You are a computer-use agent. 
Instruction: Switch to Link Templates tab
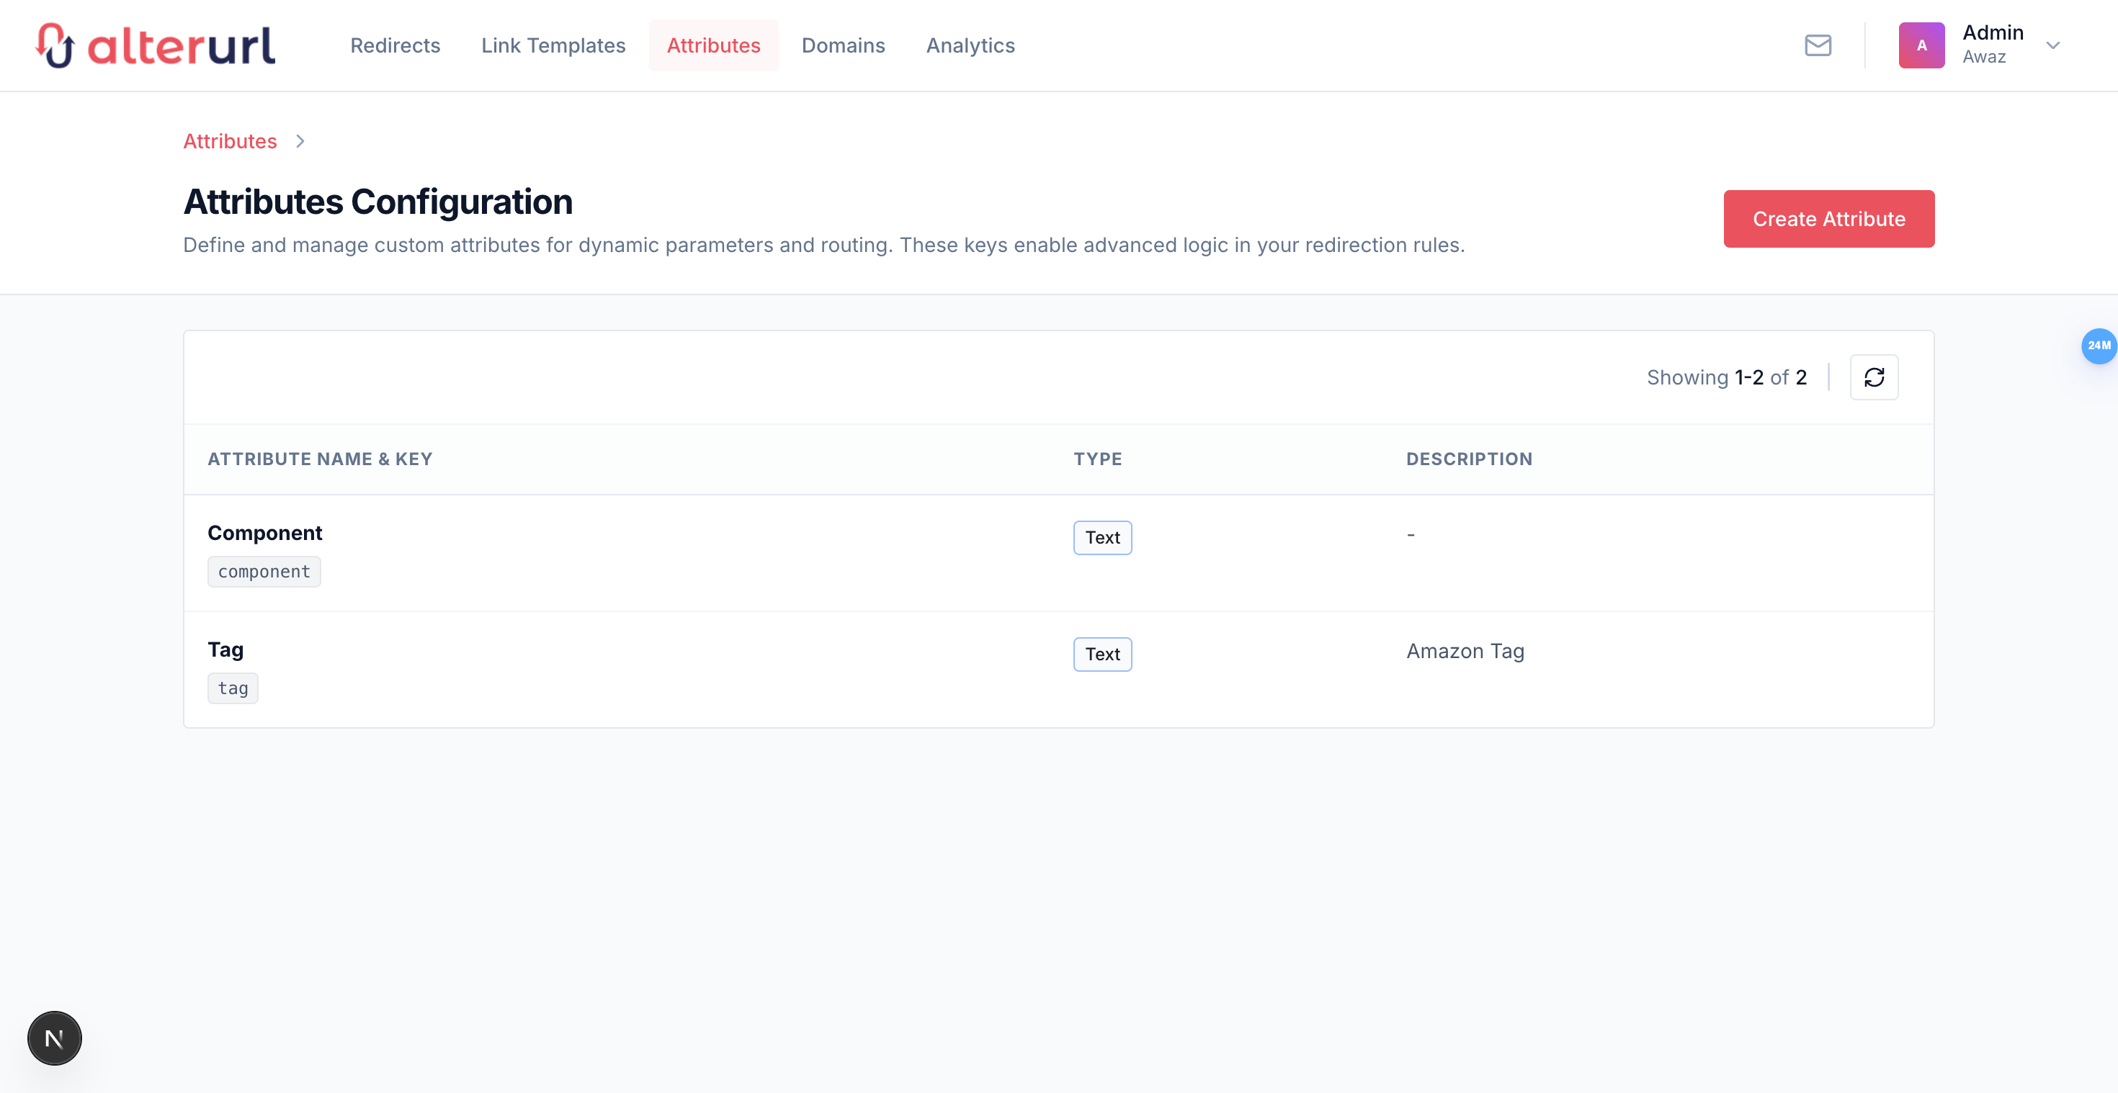tap(553, 45)
